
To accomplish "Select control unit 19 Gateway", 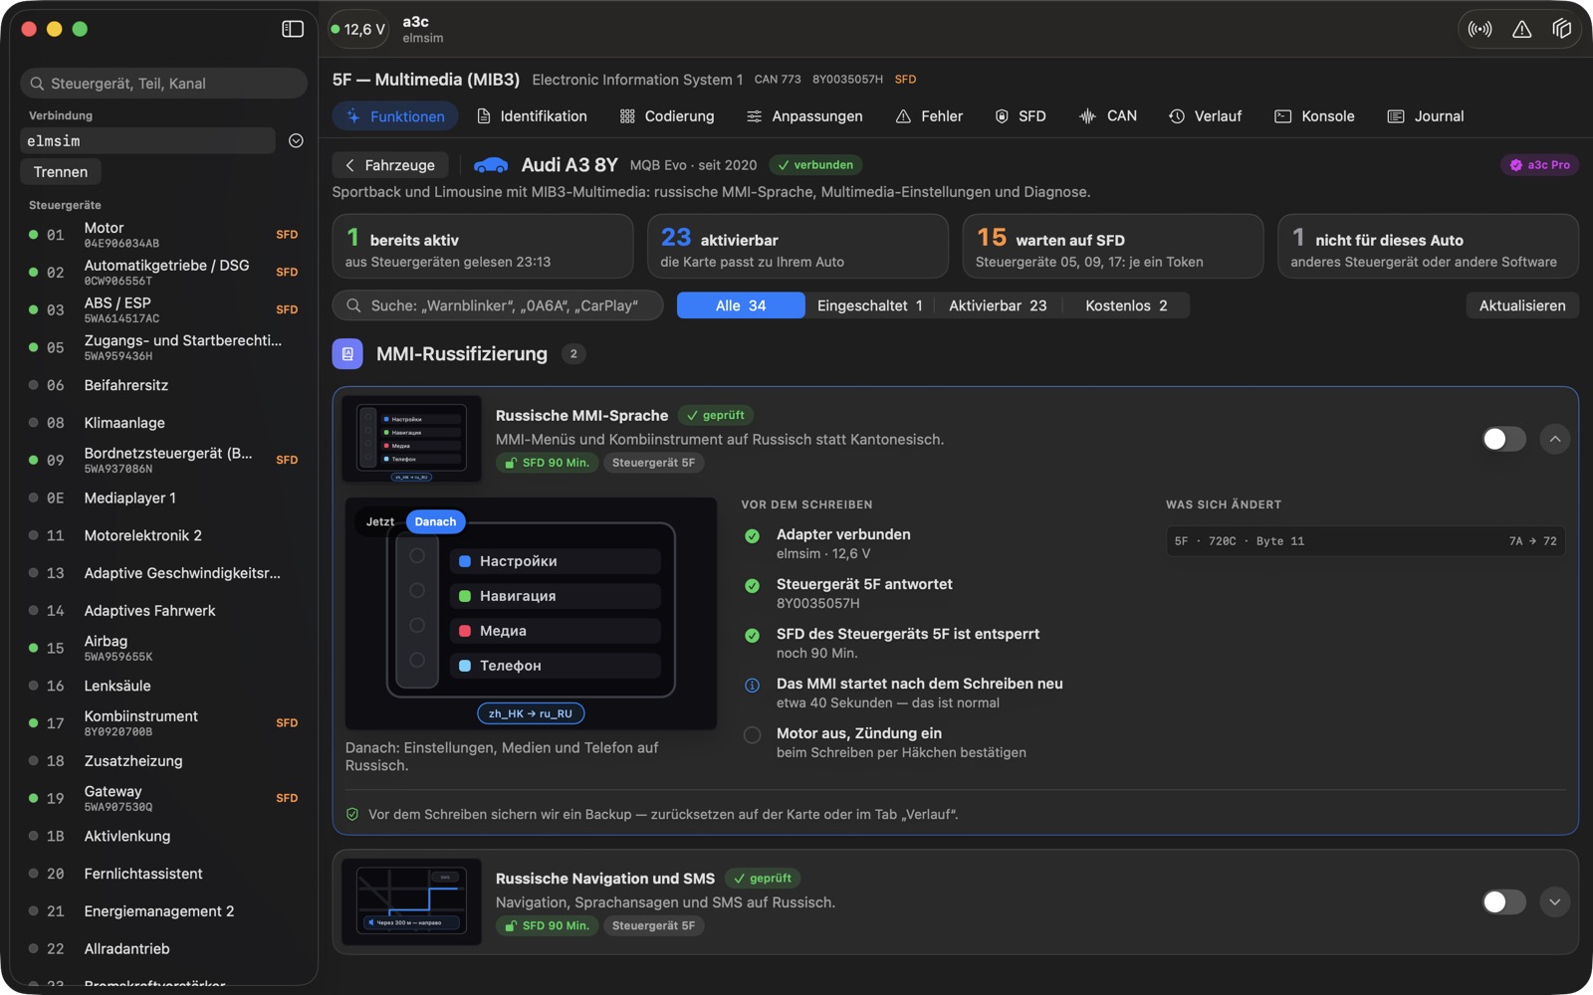I will coord(164,798).
